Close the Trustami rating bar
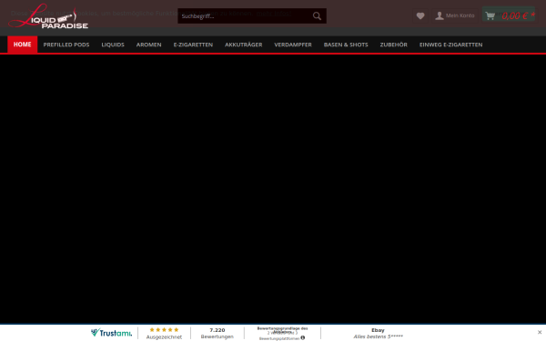 point(540,332)
